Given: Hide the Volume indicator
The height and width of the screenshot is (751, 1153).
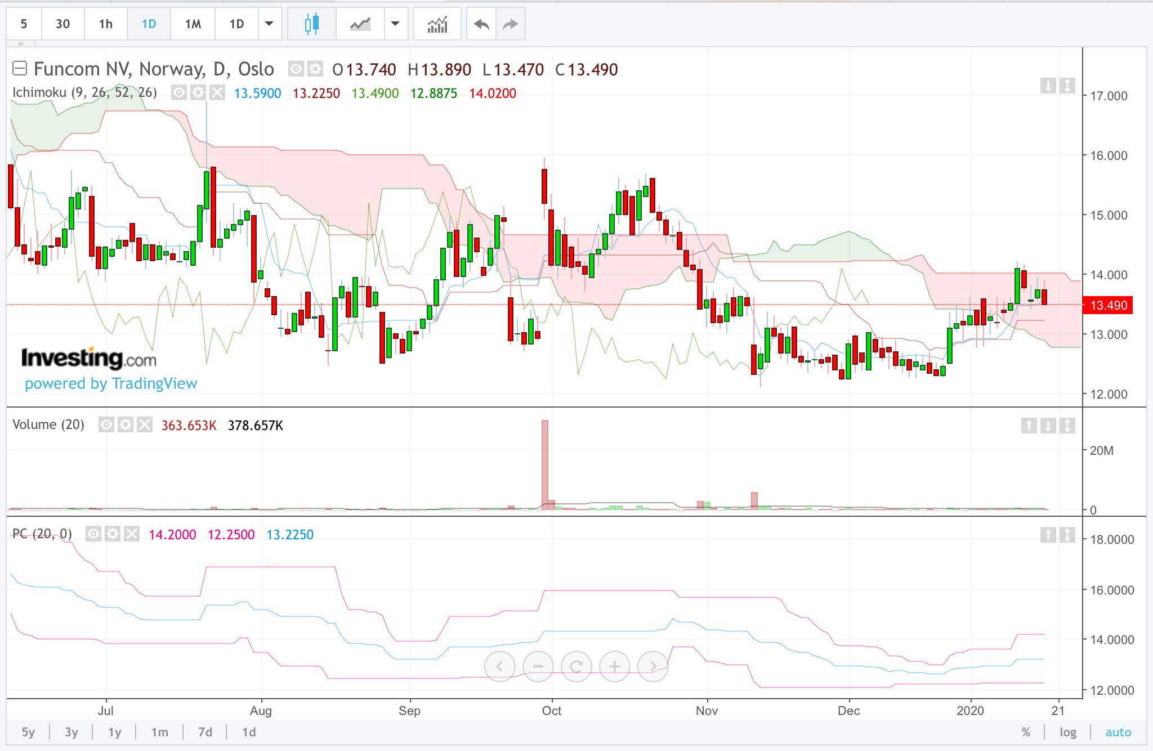Looking at the screenshot, I should [x=106, y=424].
